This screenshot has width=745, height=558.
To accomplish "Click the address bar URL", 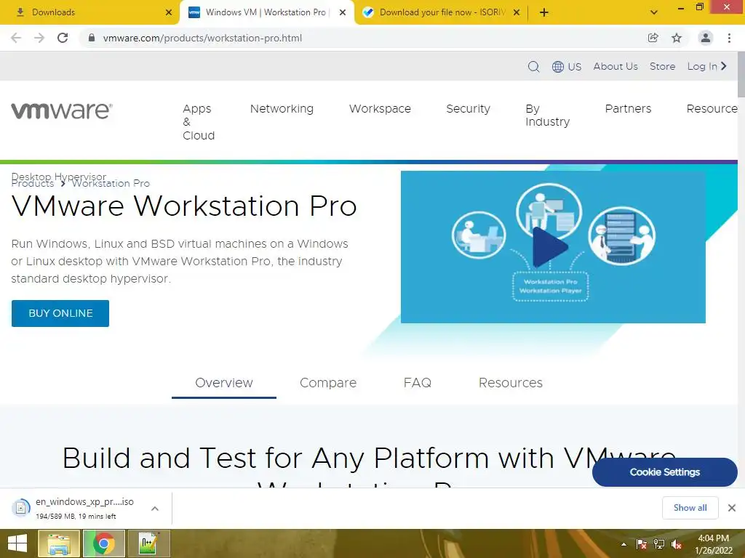I will coord(202,38).
